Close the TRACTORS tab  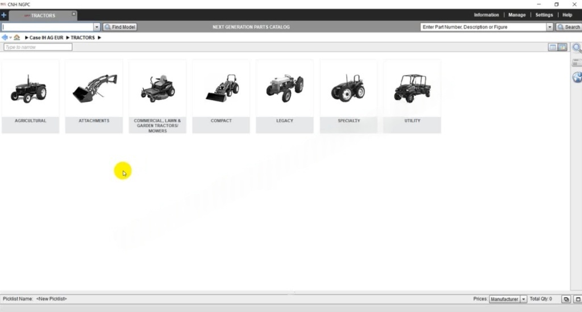pos(73,14)
